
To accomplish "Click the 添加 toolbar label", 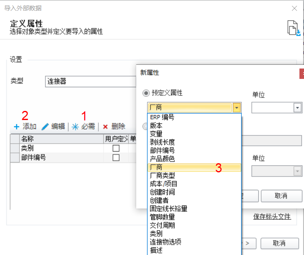I will click(x=29, y=126).
